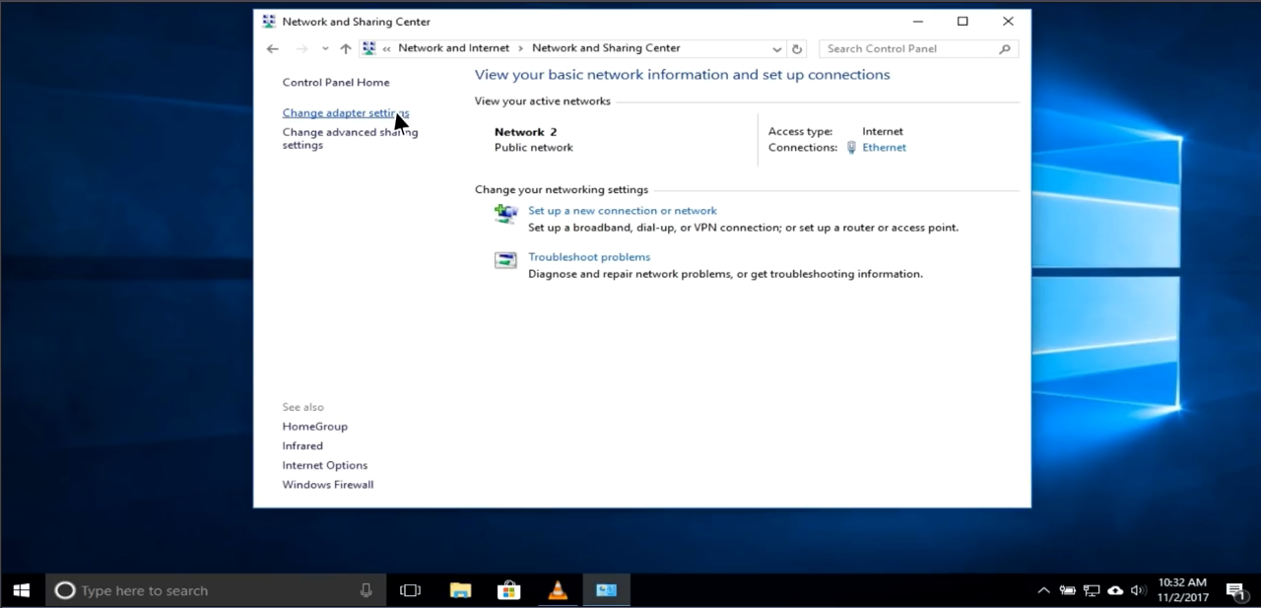Click the battery tray icon
The width and height of the screenshot is (1261, 608).
point(1068,590)
